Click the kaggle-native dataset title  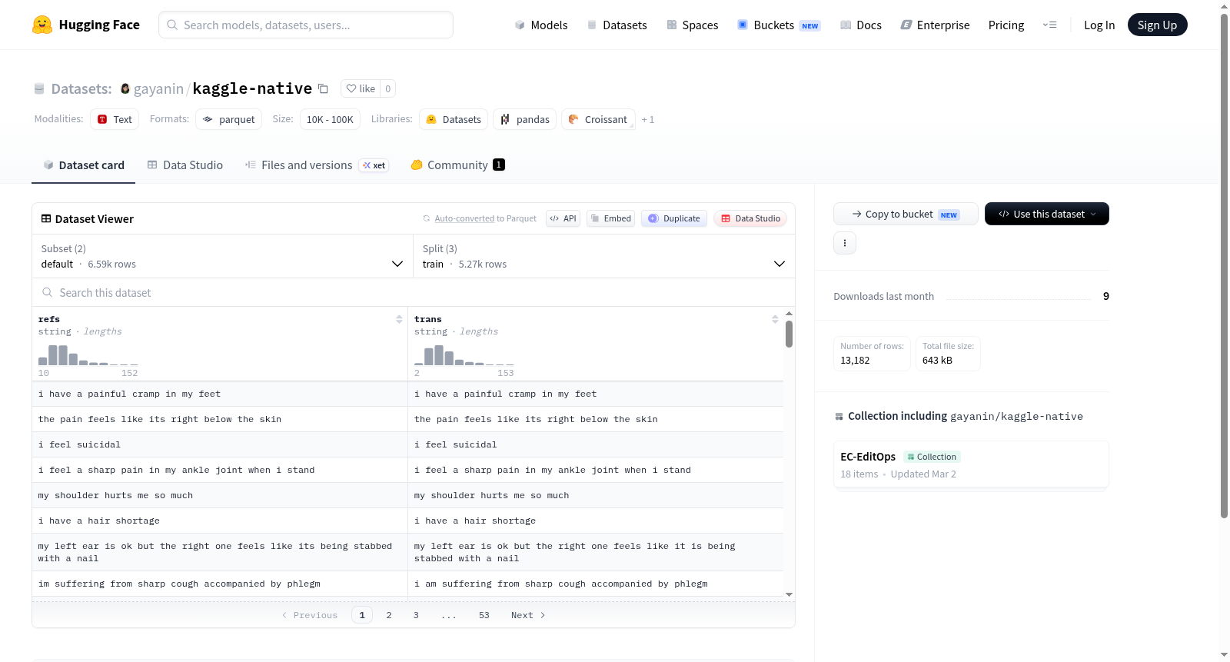click(x=252, y=88)
